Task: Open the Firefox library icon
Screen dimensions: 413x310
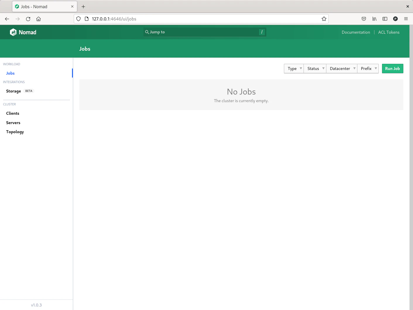Action: (x=374, y=19)
